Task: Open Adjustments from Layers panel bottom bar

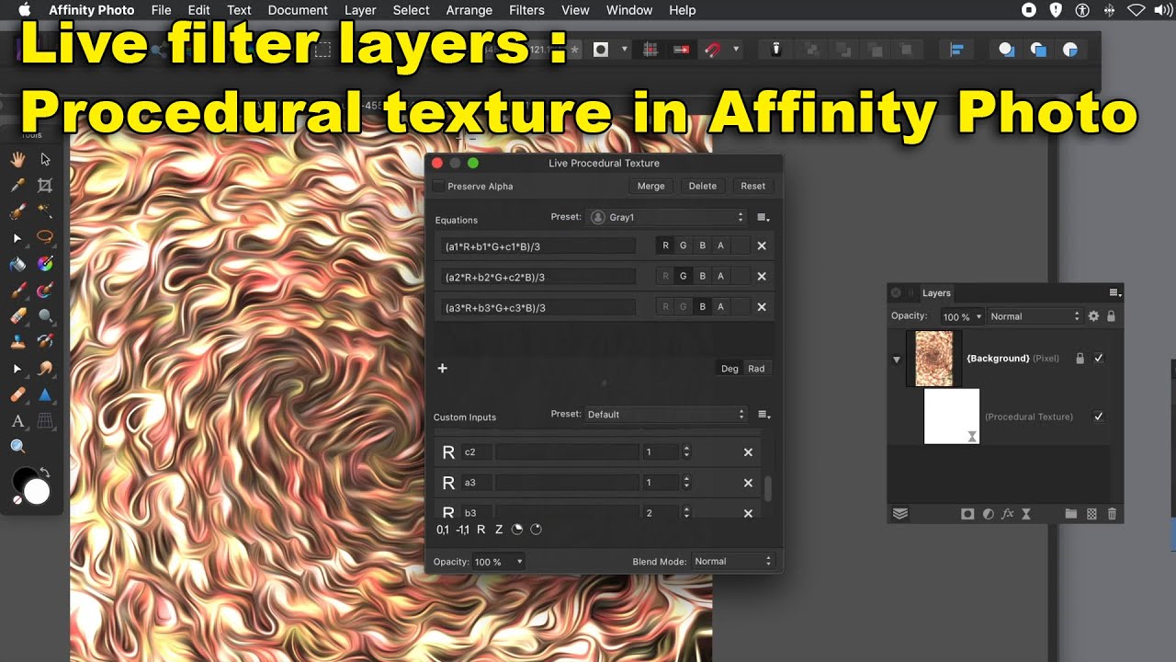Action: (988, 514)
